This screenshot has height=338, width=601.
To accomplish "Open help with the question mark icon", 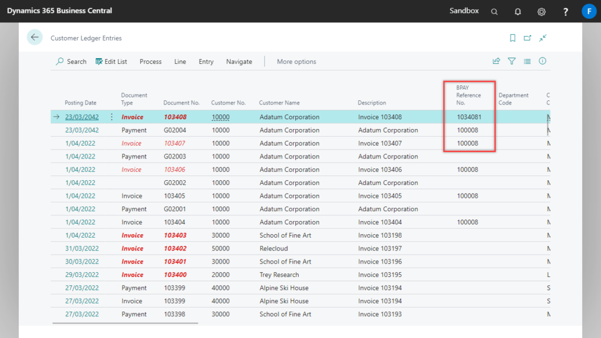I will [565, 11].
